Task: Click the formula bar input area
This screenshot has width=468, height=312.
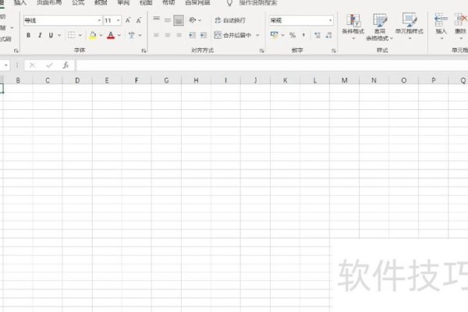Action: pyautogui.click(x=272, y=65)
